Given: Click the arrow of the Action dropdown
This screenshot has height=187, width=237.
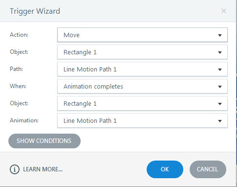Looking at the screenshot, I should coord(220,35).
